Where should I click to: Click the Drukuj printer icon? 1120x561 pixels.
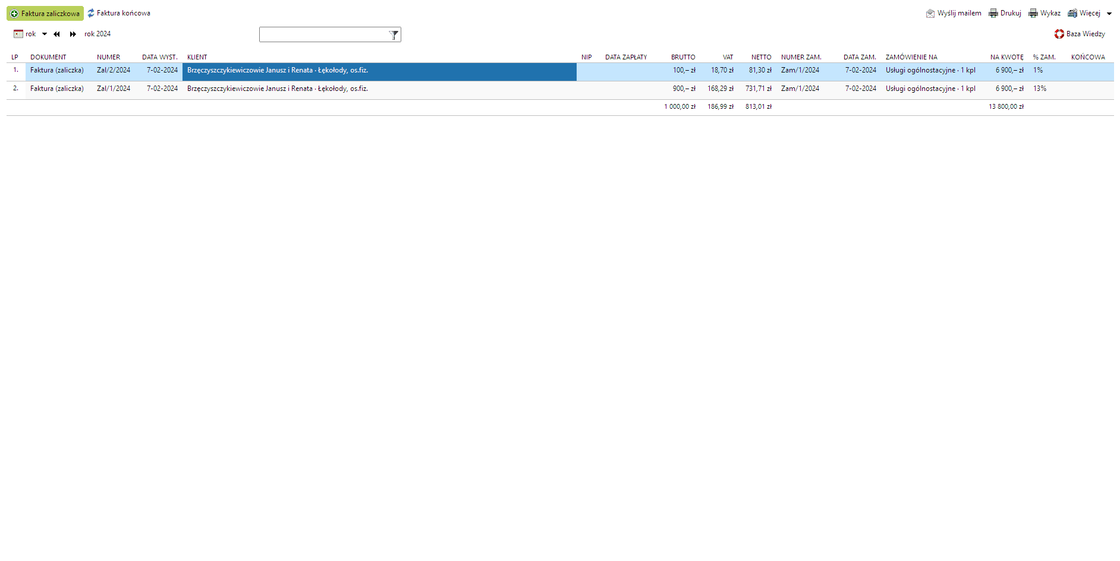[x=993, y=14]
